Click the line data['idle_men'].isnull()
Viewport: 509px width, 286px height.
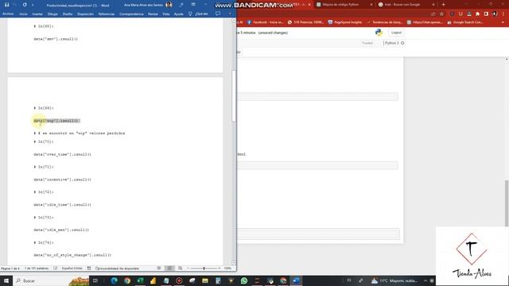[61, 230]
